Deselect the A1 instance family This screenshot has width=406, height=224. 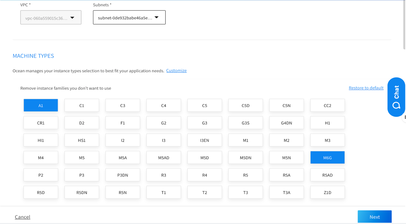[x=41, y=105]
